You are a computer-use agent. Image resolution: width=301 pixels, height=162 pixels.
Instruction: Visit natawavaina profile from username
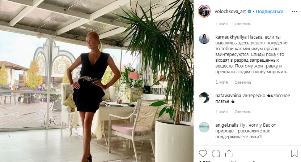[228, 95]
